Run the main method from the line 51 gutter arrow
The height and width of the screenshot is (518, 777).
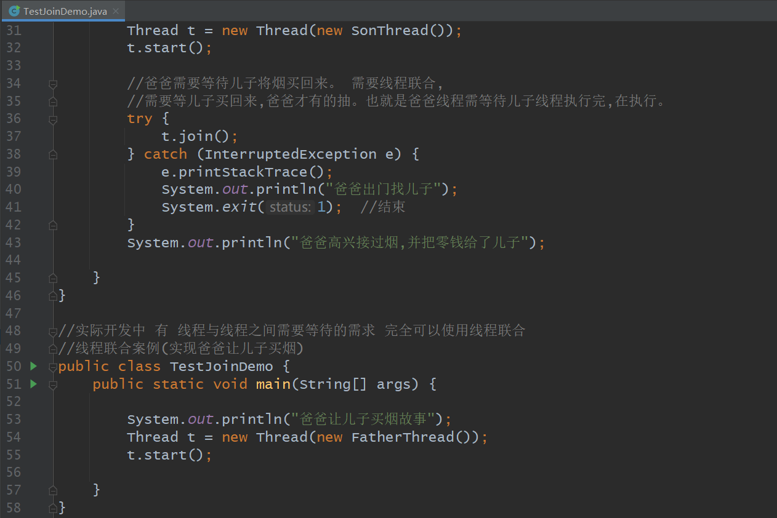[33, 384]
